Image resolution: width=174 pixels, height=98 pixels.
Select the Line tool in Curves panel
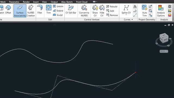point(135,15)
